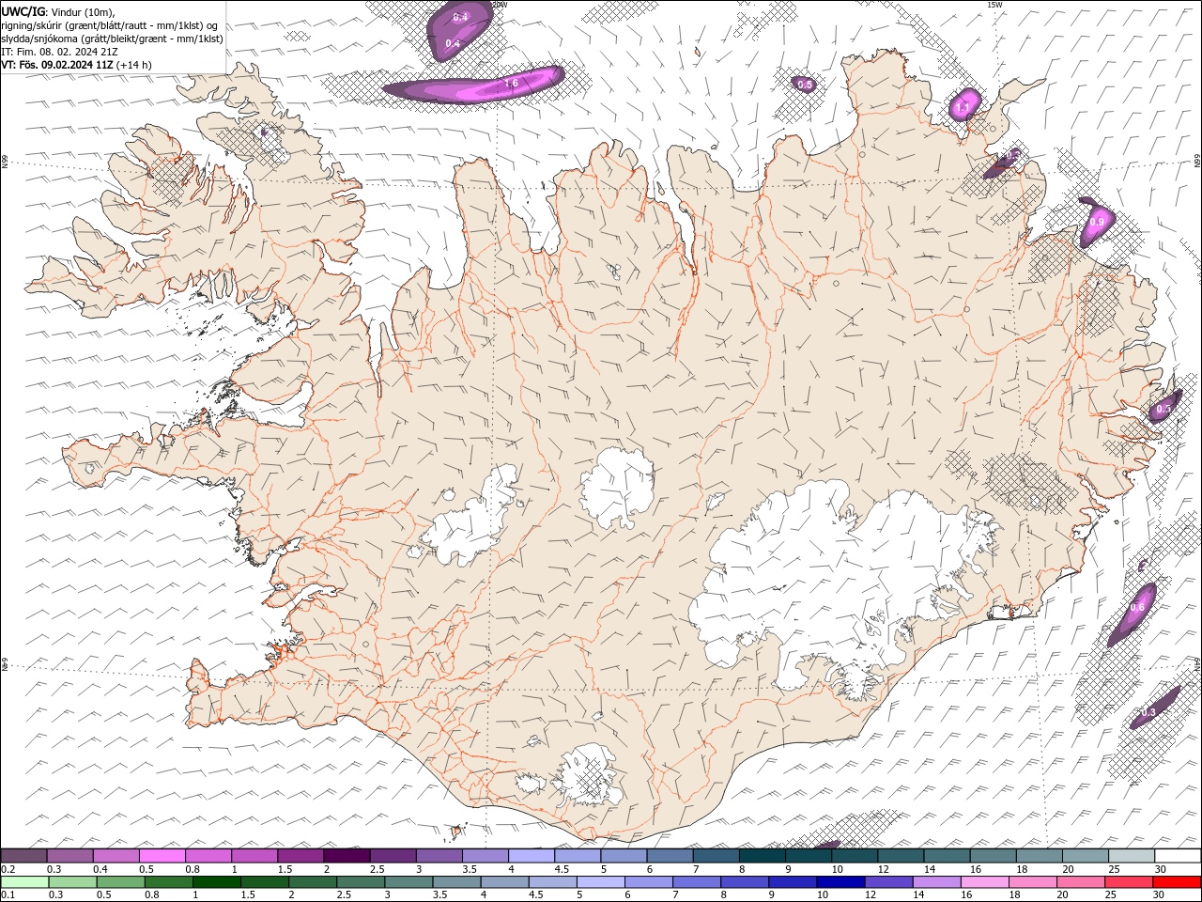The width and height of the screenshot is (1202, 902).
Task: Click the 0.3 precipitation value in the southeast
Action: point(1148,713)
